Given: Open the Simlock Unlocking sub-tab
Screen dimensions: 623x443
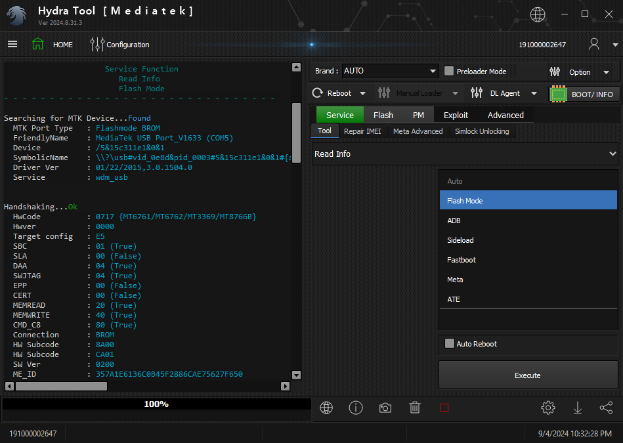Looking at the screenshot, I should pos(482,131).
